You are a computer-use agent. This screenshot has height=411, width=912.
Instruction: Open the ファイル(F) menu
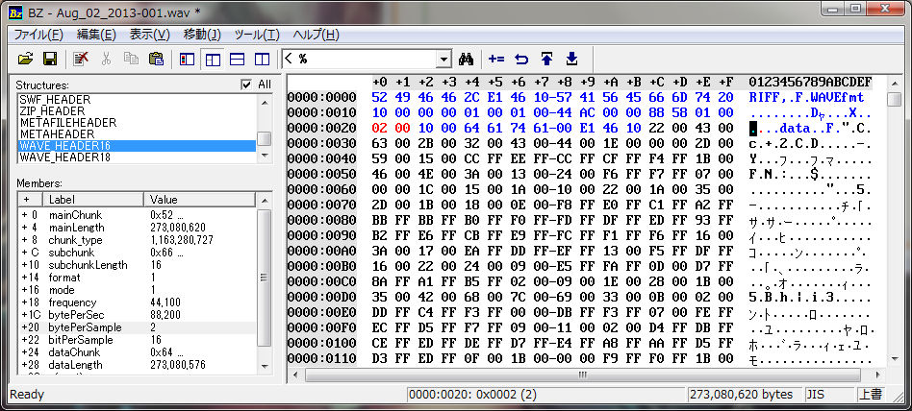pyautogui.click(x=38, y=35)
